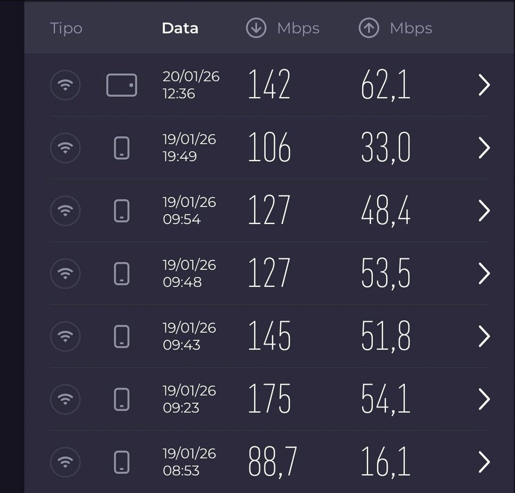Click the phone icon for the 19:49 test
Viewport: 515px width, 493px height.
[122, 148]
